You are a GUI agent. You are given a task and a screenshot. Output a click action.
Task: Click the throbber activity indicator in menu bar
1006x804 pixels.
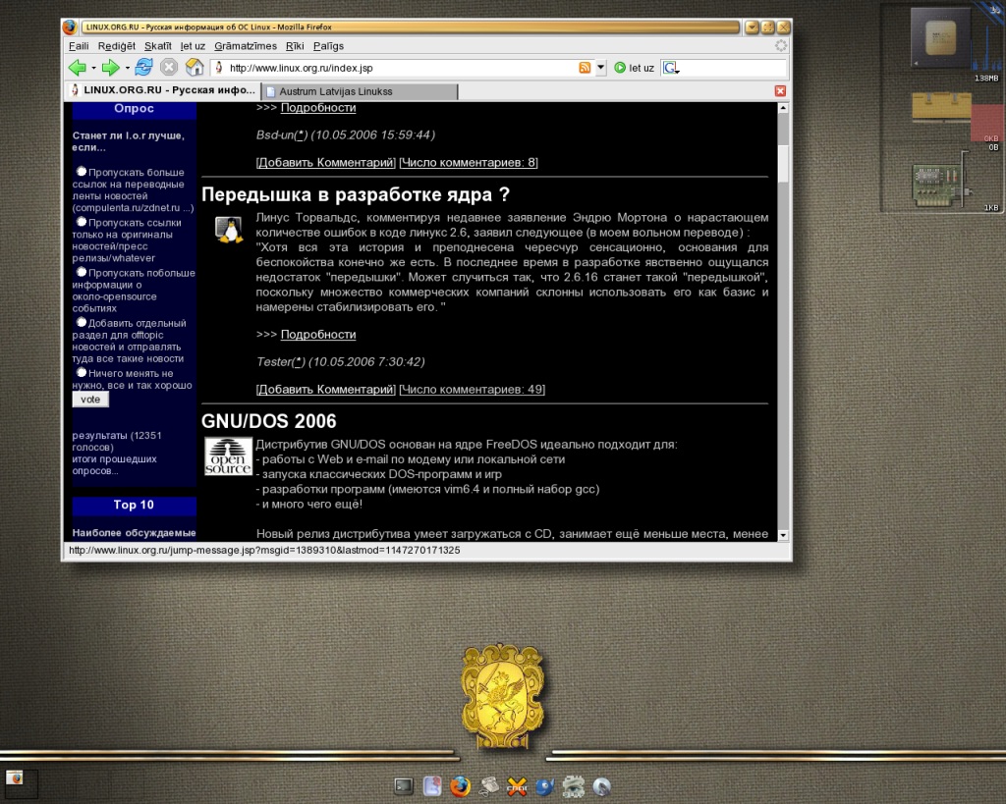point(781,45)
